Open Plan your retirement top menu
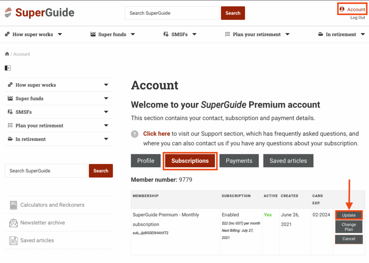 click(257, 34)
